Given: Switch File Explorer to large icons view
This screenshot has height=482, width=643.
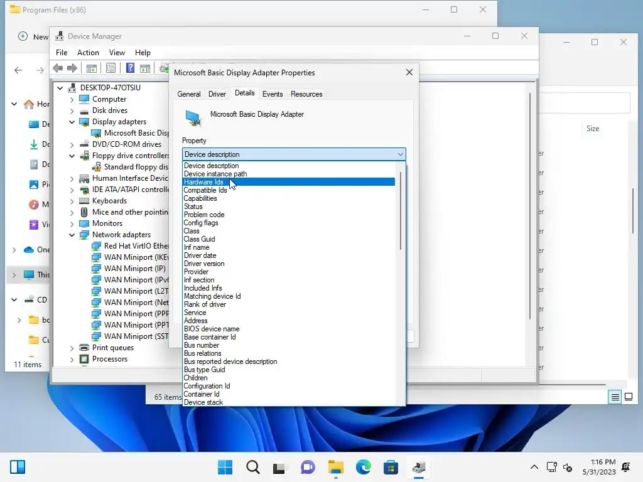Looking at the screenshot, I should click(628, 397).
